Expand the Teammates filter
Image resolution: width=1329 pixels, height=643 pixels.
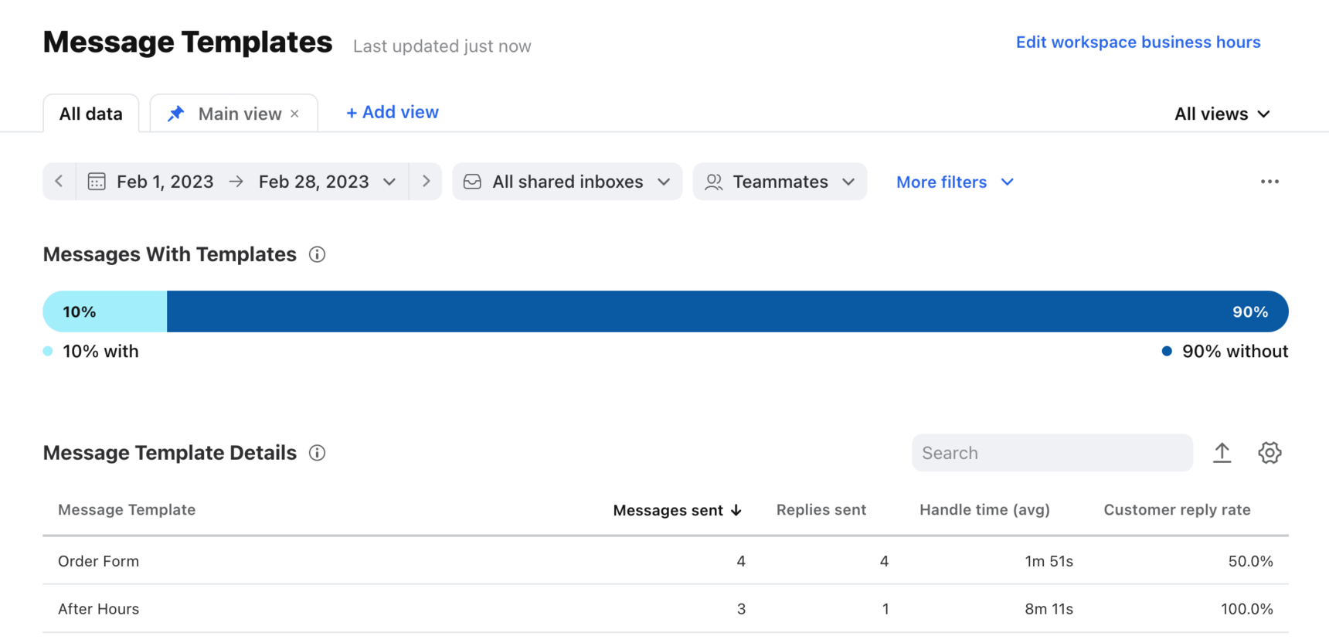coord(848,182)
